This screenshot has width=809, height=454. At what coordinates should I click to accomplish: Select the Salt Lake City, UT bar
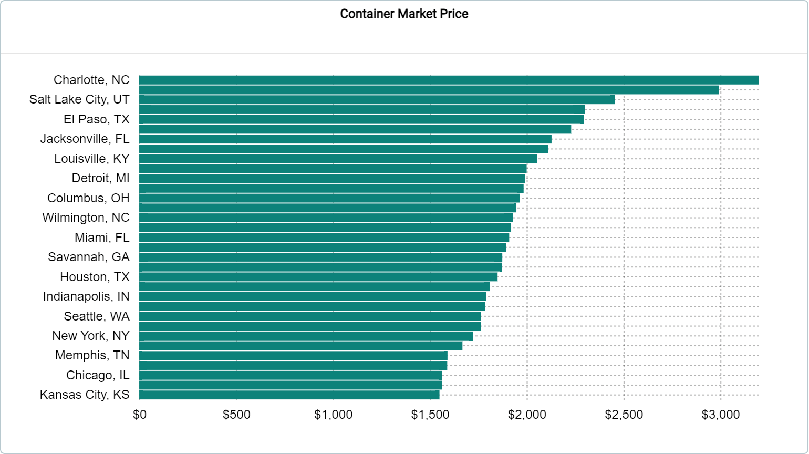(377, 100)
